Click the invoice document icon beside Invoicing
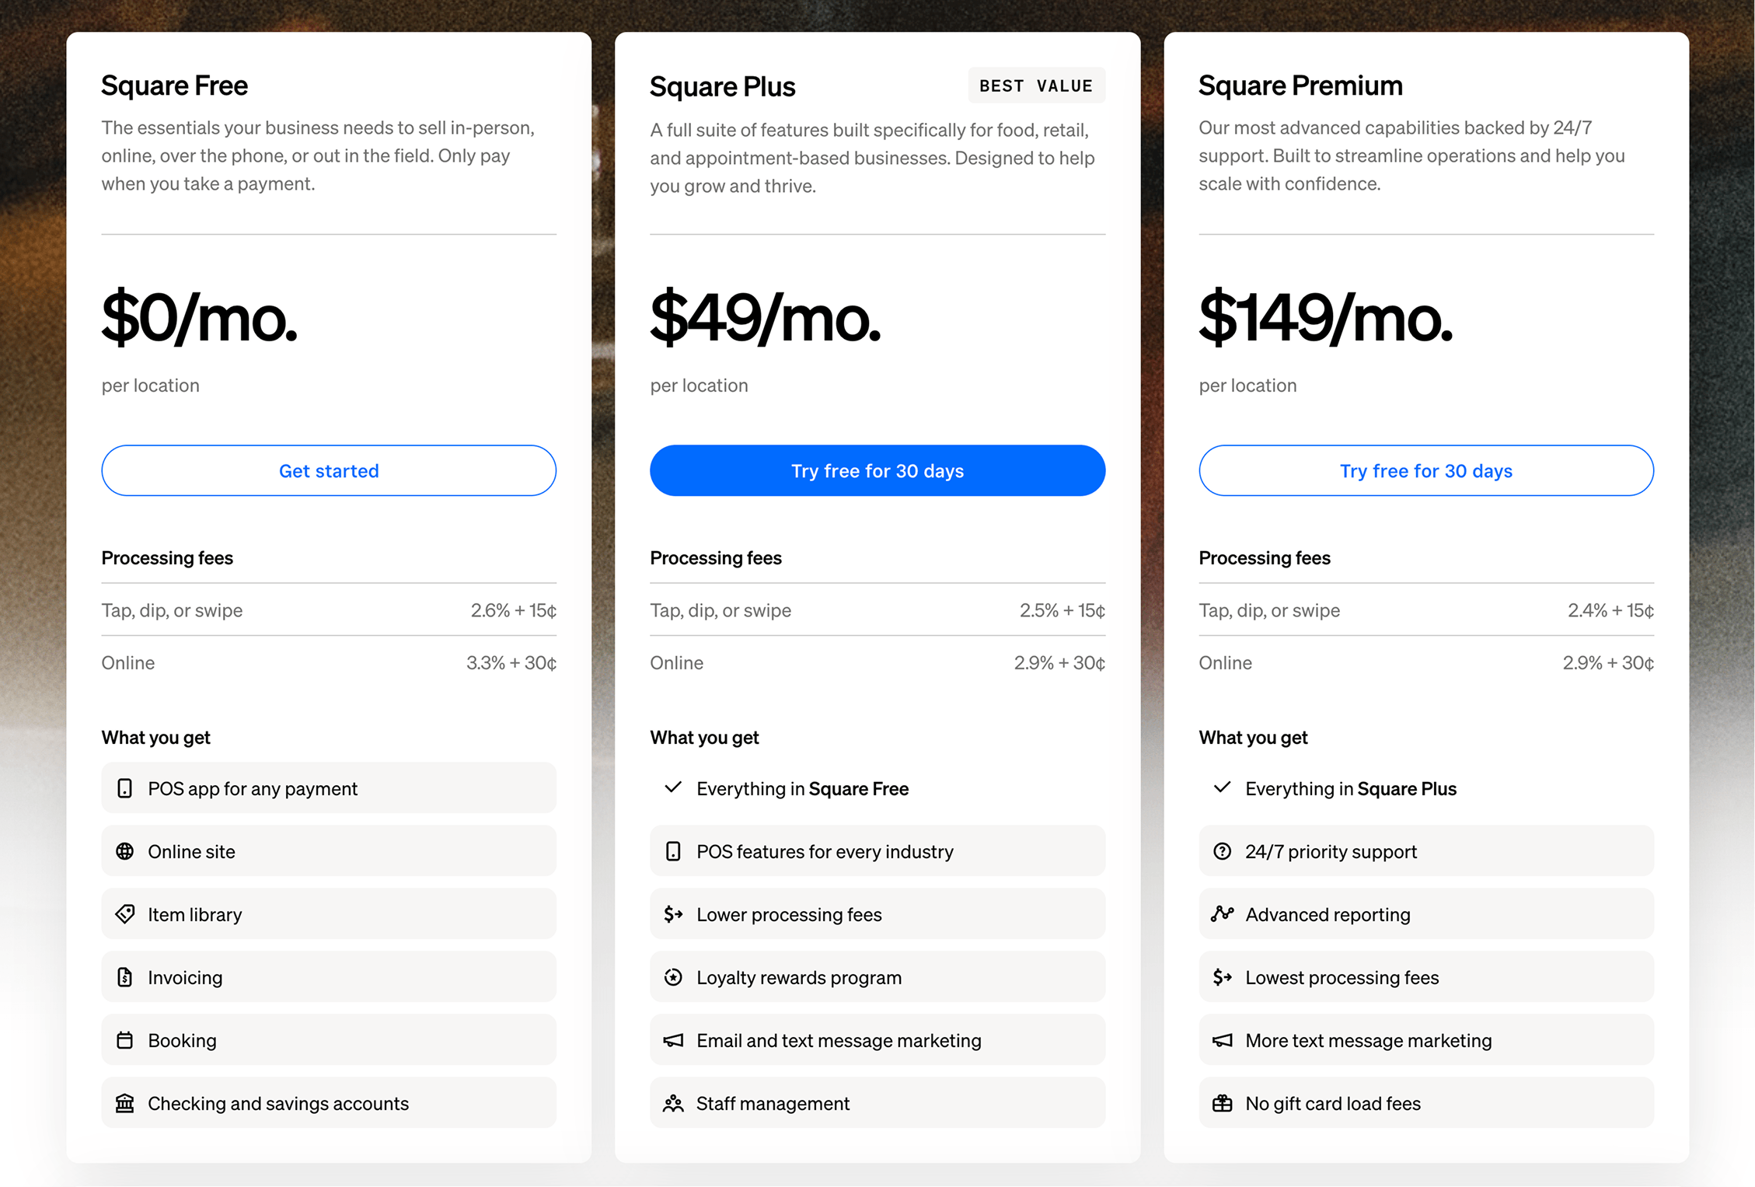This screenshot has height=1187, width=1755. click(x=124, y=977)
